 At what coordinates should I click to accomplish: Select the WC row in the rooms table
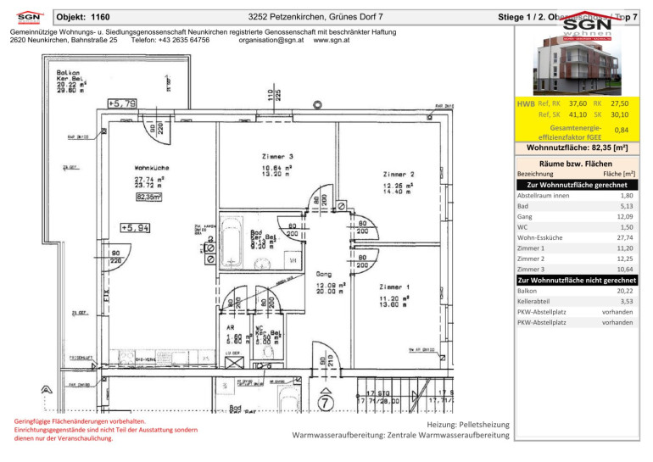tap(578, 227)
